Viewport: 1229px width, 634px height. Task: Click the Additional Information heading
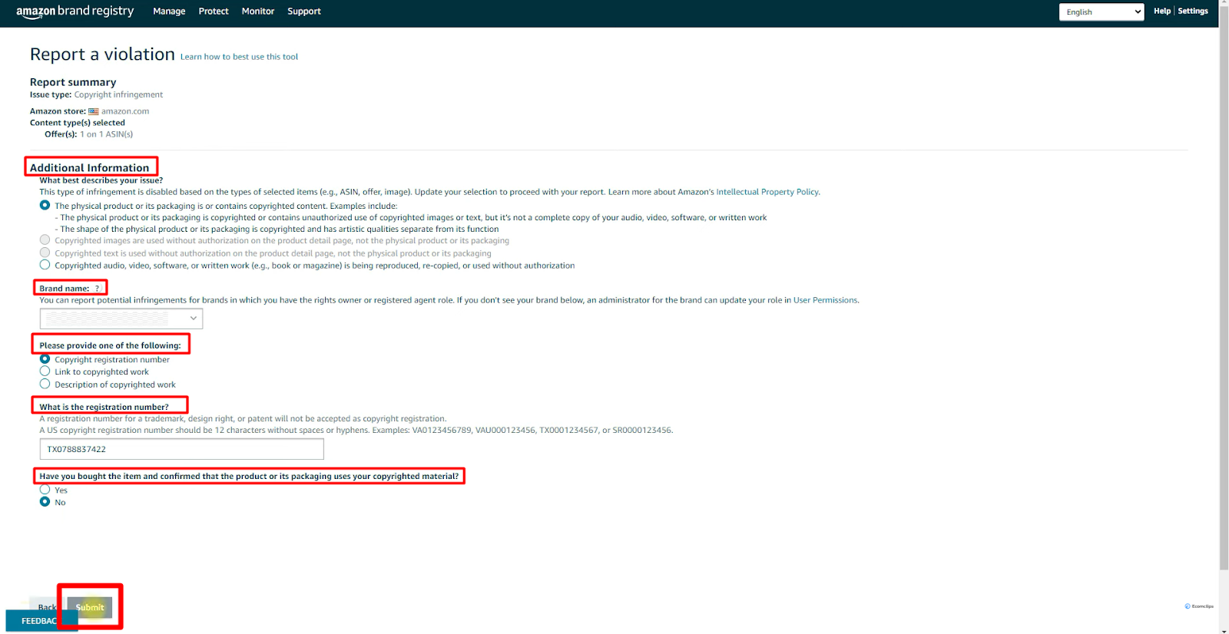[x=89, y=167]
